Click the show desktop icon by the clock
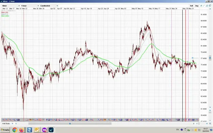This screenshot has width=213, height=133. click(211, 130)
